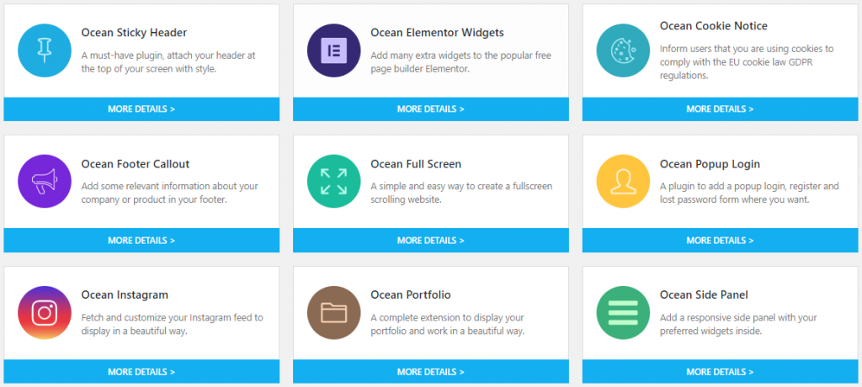Open More Details for Ocean Side Panel
This screenshot has width=862, height=387.
(721, 372)
